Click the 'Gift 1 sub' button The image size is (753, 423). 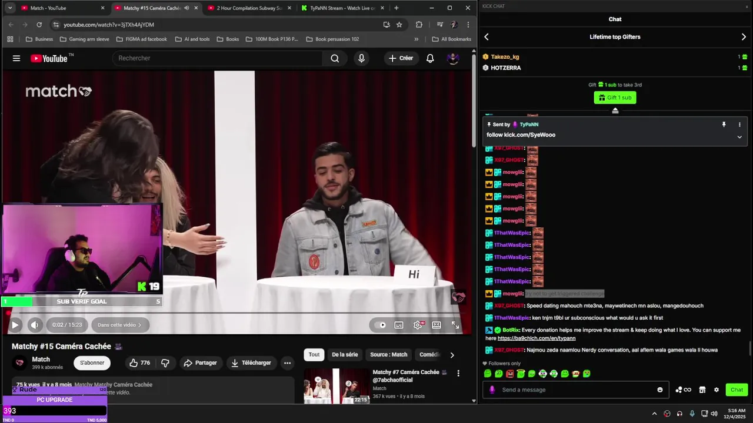coord(615,98)
